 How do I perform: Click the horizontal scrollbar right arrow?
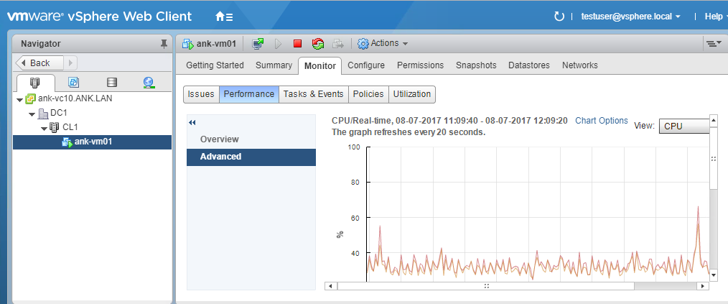coord(704,286)
